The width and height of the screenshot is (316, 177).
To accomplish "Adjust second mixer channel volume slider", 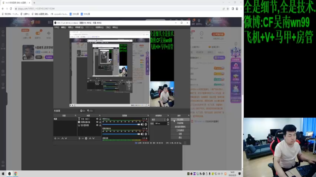I will (121, 134).
